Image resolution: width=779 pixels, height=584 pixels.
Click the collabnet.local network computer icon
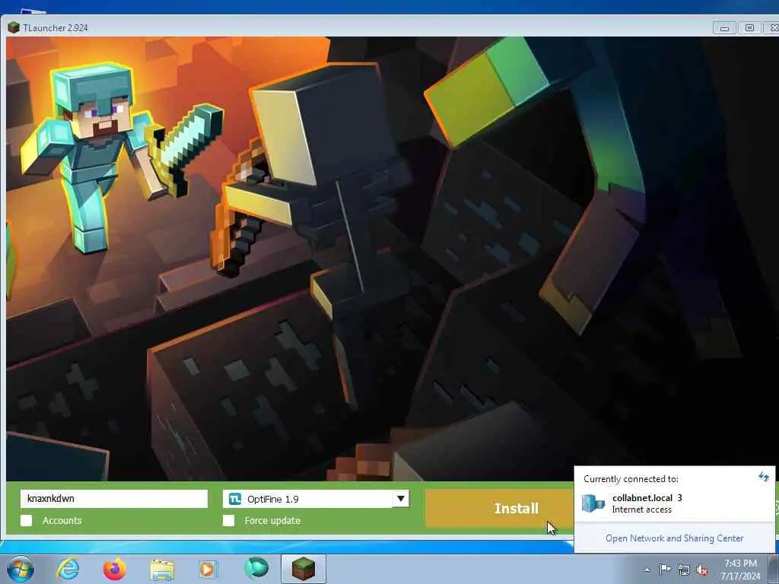(593, 503)
